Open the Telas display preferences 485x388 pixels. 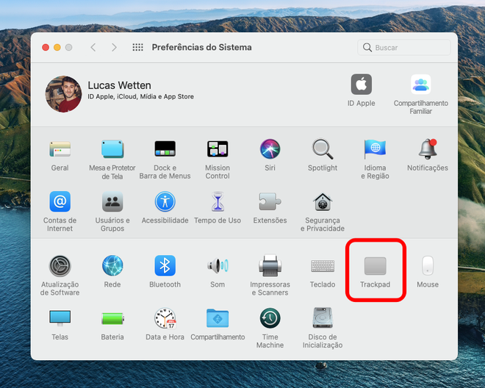click(x=60, y=318)
